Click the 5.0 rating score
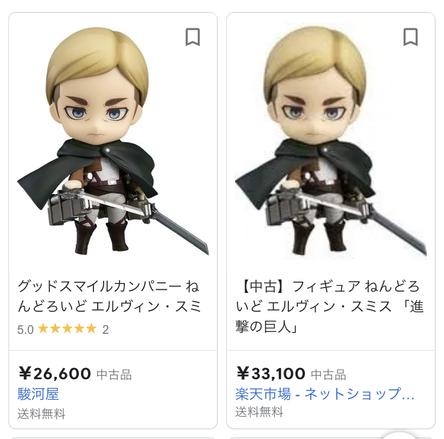Image resolution: width=444 pixels, height=439 pixels. [x=25, y=330]
